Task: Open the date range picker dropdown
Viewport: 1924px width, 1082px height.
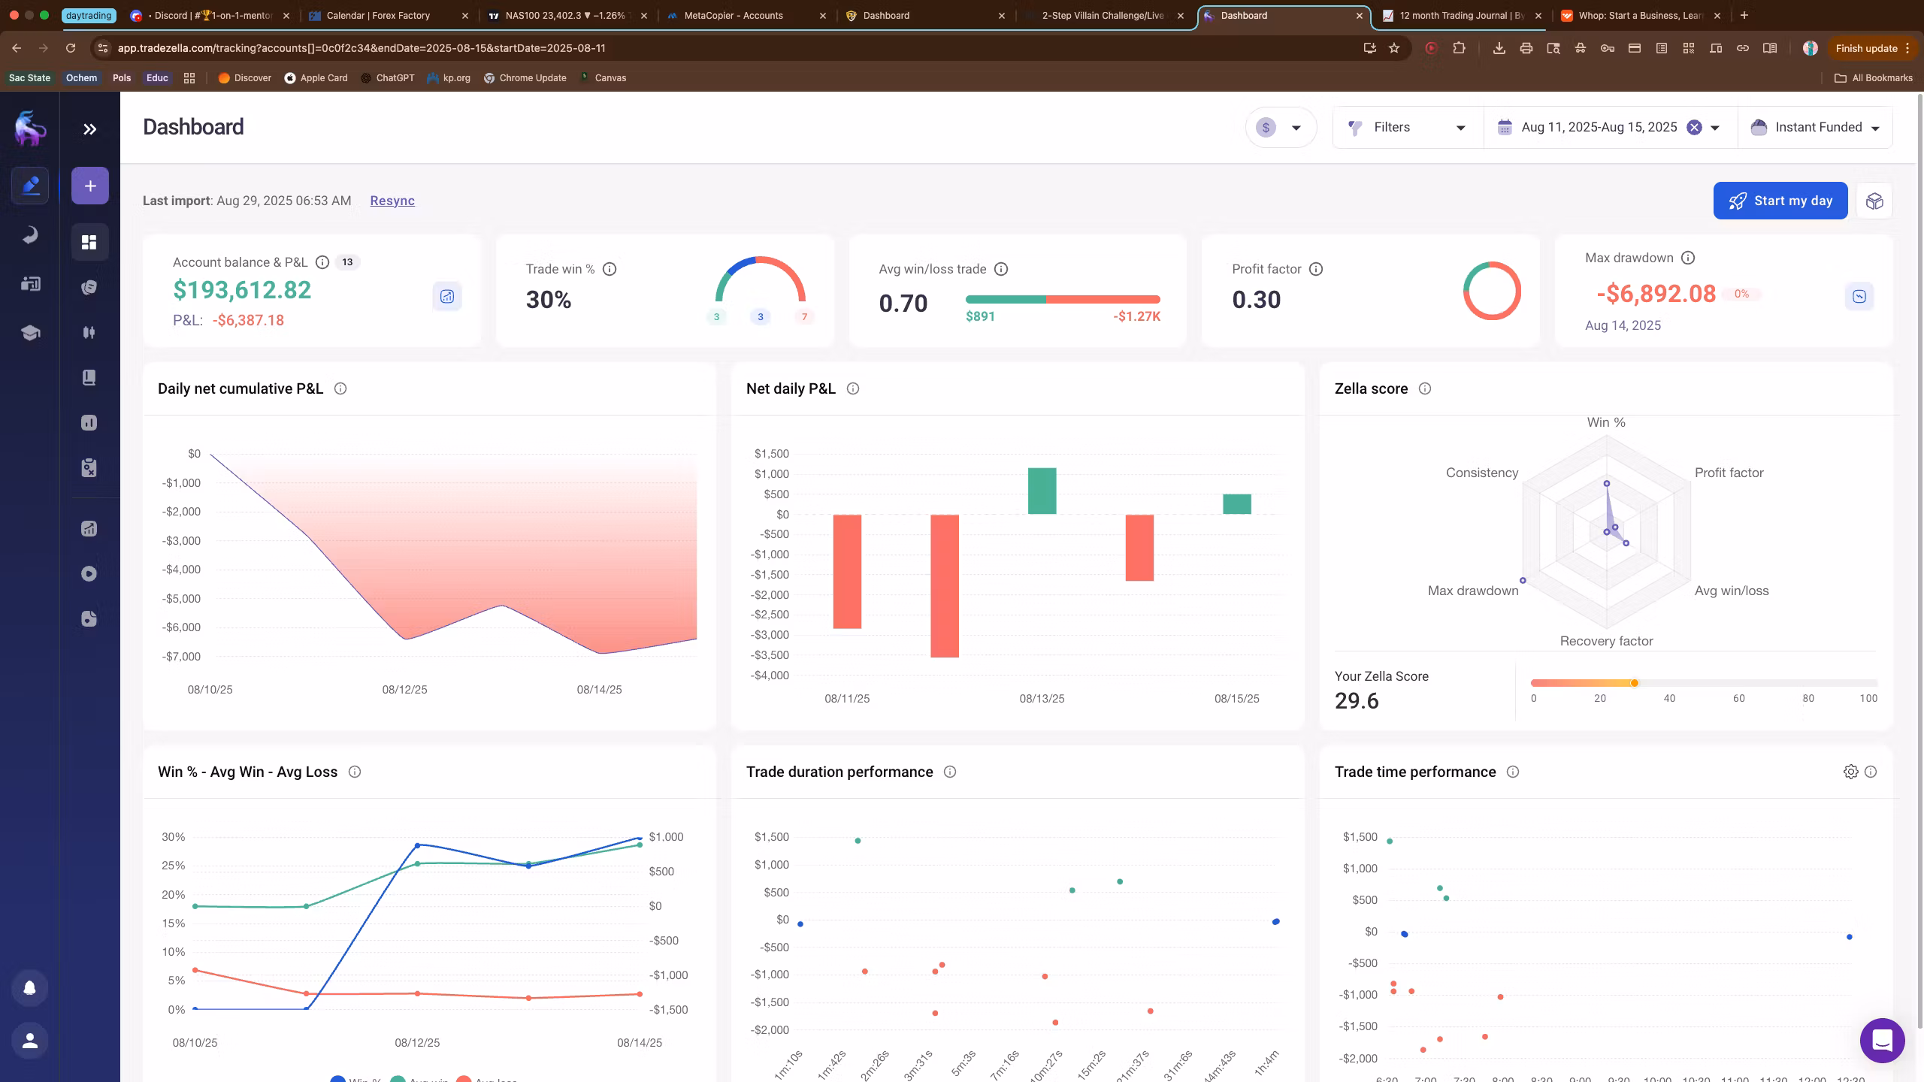Action: point(1715,128)
